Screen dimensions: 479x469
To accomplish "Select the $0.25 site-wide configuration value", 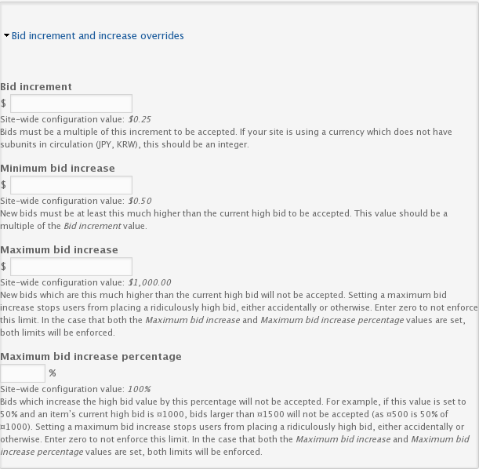I will [140, 119].
